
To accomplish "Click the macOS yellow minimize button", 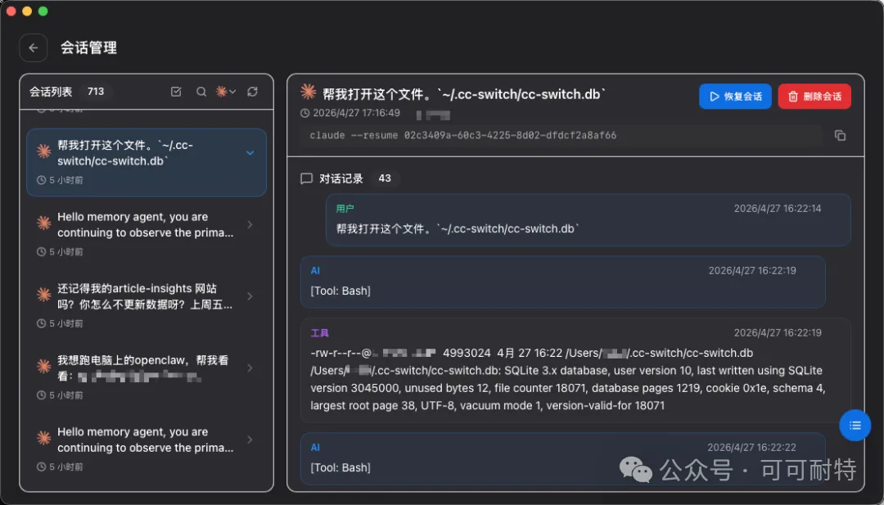I will coord(26,11).
